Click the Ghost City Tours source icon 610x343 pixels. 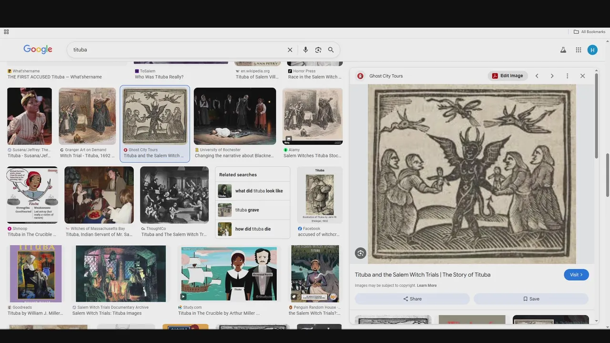tap(360, 76)
